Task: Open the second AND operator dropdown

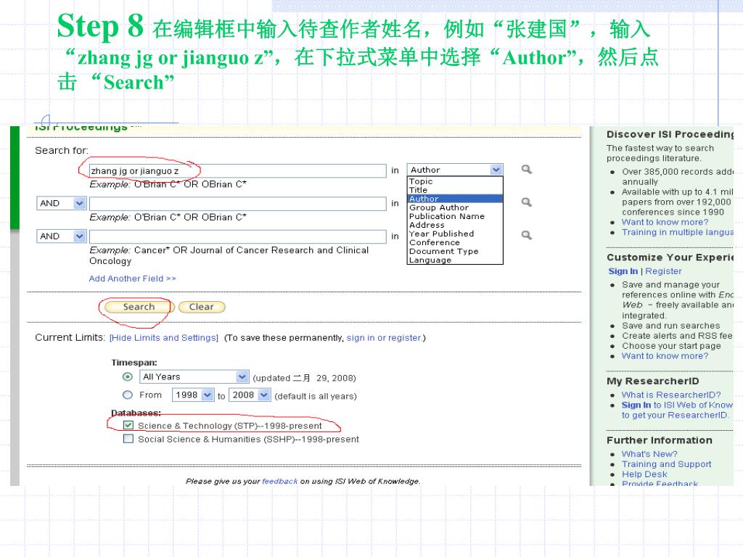Action: point(80,236)
